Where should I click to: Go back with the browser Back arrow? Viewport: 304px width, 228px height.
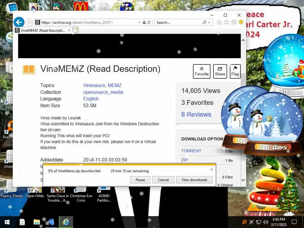click(x=19, y=22)
